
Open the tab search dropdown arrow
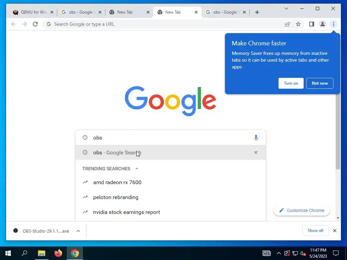coord(286,8)
